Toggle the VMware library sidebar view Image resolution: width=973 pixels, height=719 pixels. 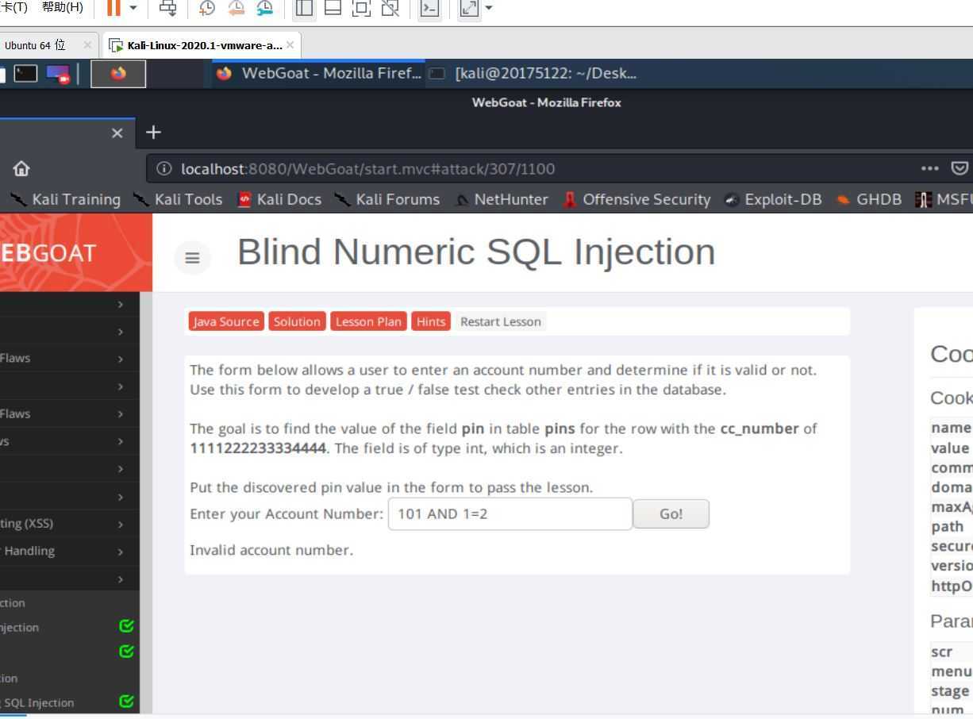(304, 8)
